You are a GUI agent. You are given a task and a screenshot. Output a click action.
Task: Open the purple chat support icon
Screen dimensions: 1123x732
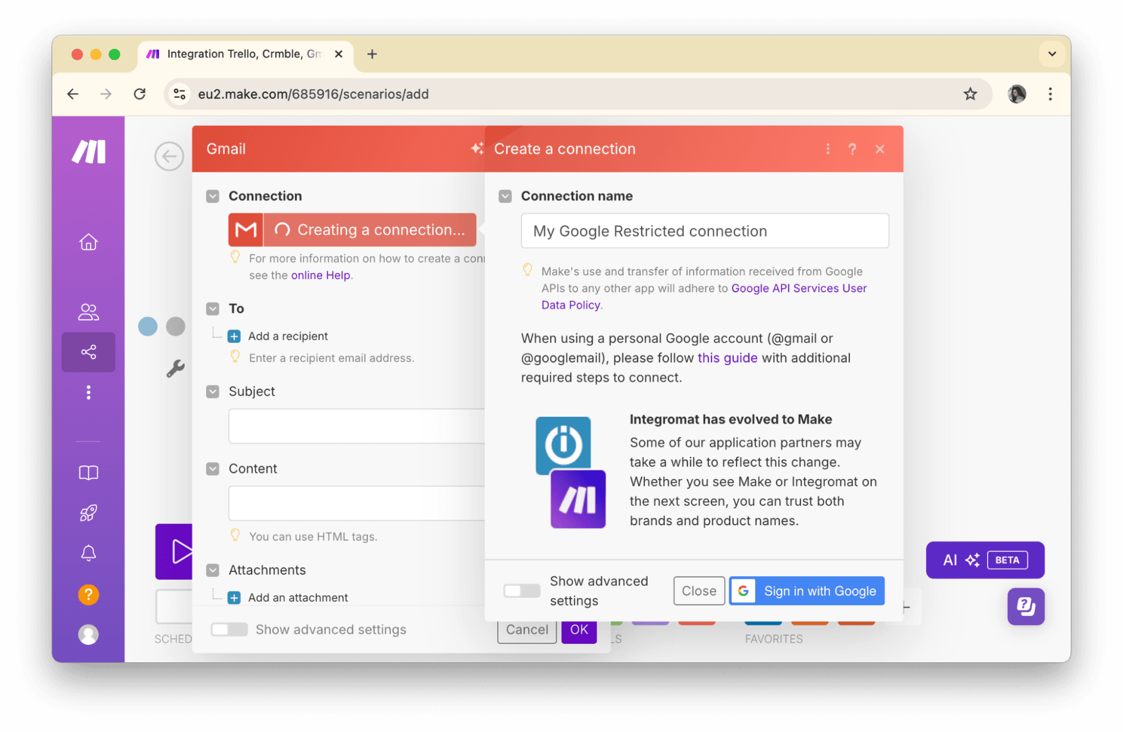1025,606
